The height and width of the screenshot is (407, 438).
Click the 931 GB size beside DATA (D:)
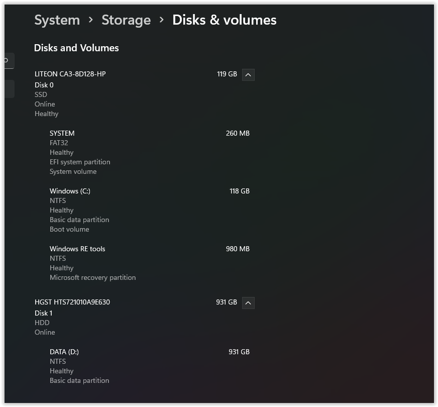pos(239,352)
